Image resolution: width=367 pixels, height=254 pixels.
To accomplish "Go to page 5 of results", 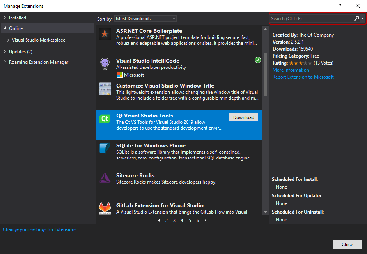I will [190, 221].
